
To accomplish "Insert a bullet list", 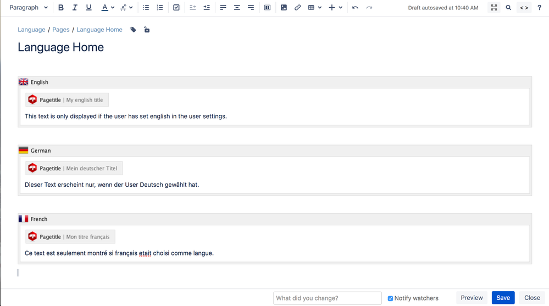I will click(146, 7).
